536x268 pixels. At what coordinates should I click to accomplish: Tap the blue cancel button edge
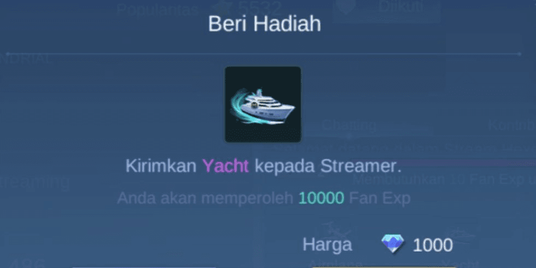[144, 266]
